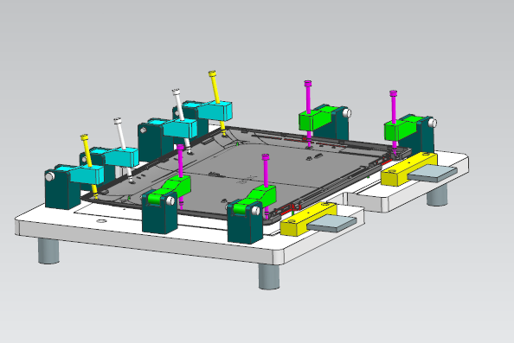Click the dark teal pillar of the front-left green clamp

pos(159,216)
